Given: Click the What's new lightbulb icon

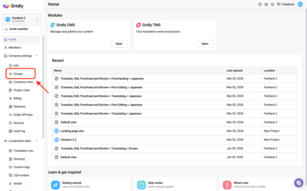Looking at the screenshot, I should pos(227,185).
